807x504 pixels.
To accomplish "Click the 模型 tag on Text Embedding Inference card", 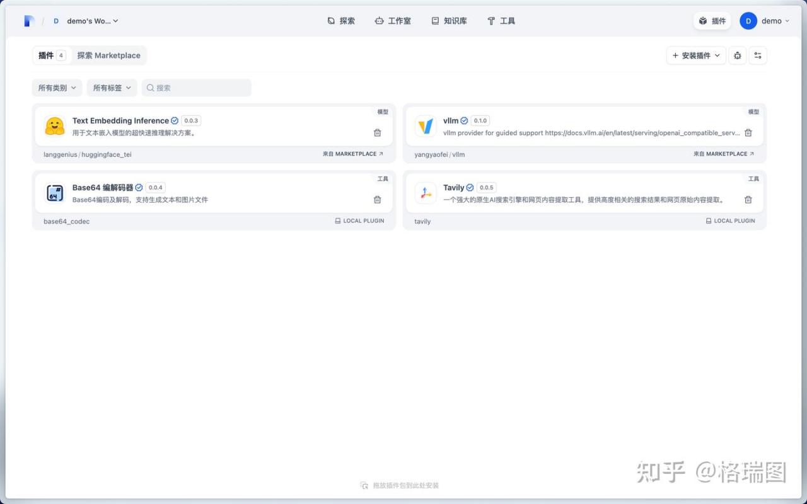I will tap(383, 112).
